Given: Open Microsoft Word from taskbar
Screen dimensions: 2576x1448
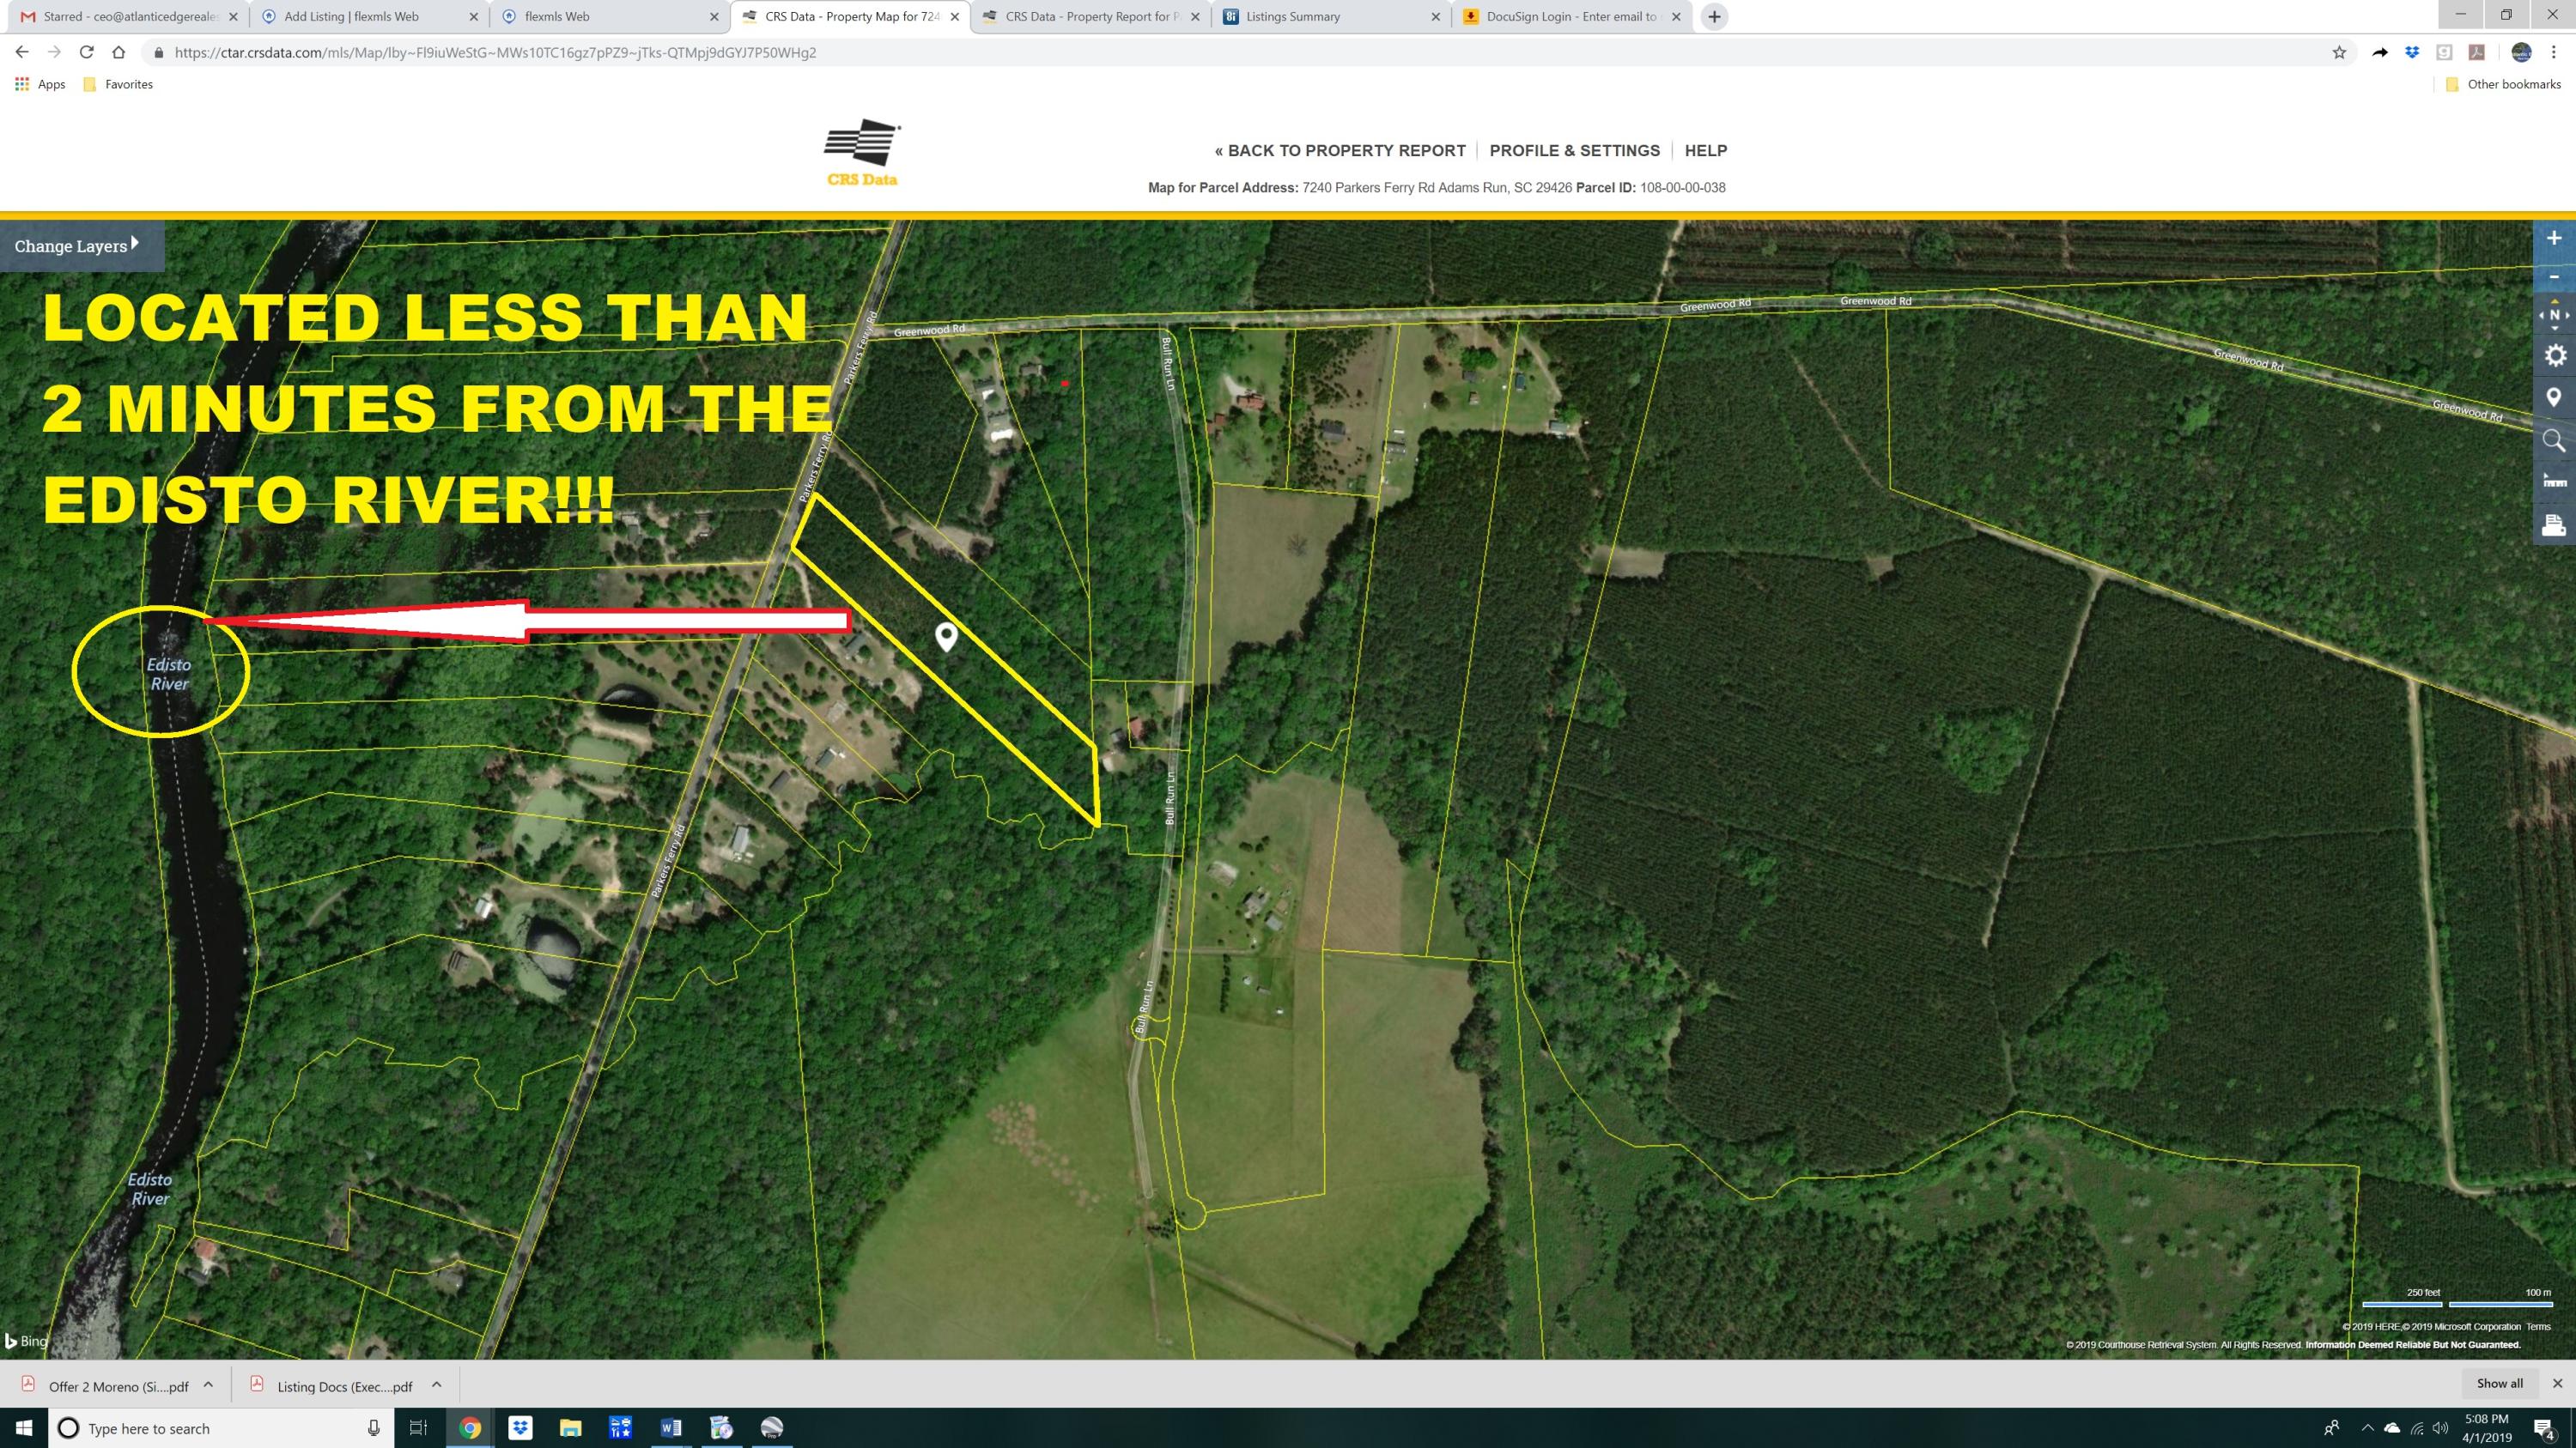Looking at the screenshot, I should [670, 1427].
